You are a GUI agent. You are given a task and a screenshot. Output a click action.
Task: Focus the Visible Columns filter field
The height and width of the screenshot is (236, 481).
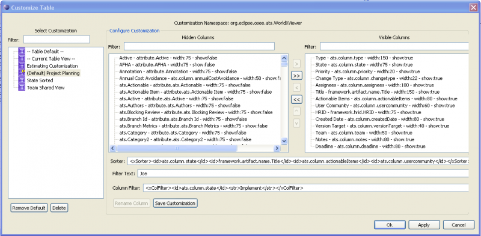pos(394,46)
